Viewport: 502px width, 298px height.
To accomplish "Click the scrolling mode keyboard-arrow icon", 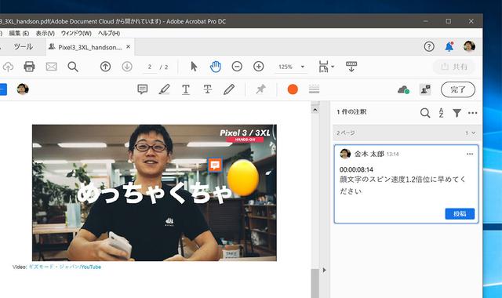I will [351, 67].
